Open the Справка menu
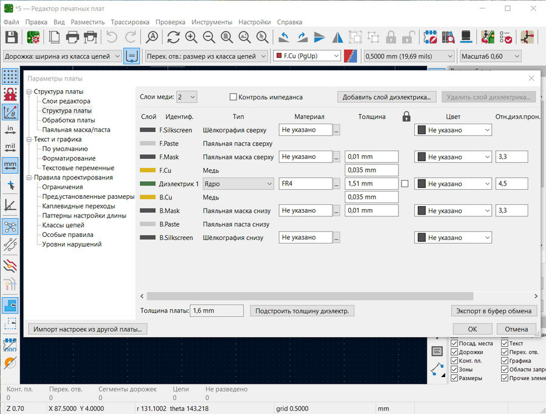 (x=289, y=22)
